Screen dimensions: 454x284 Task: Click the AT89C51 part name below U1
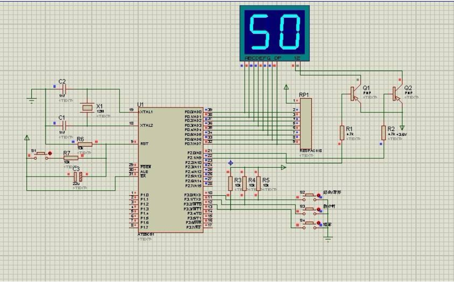146,234
